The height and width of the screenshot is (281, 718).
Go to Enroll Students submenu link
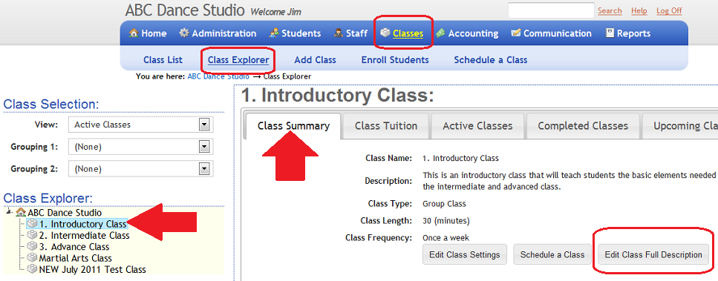click(395, 60)
